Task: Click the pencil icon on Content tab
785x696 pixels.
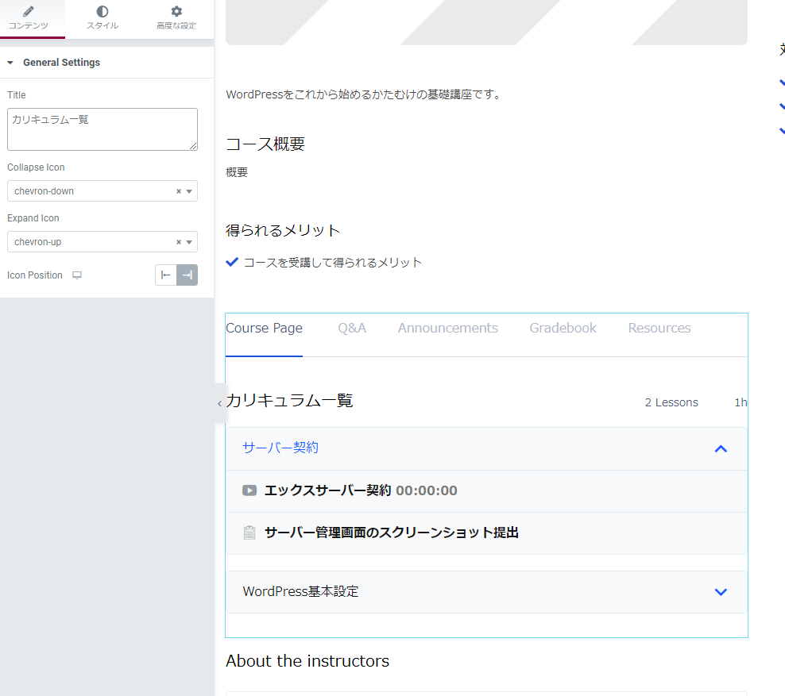Action: click(28, 11)
